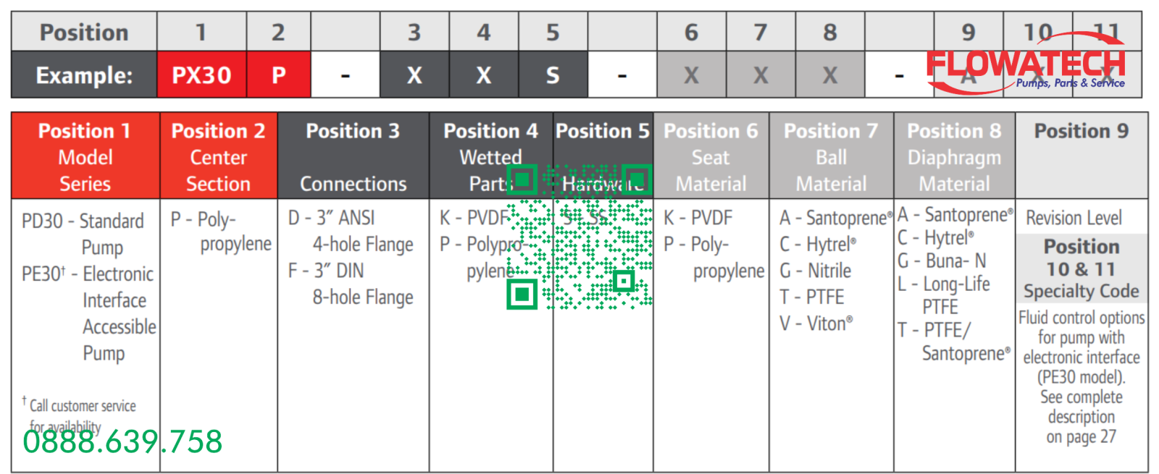Click the Position 3 Connections header
Image resolution: width=1159 pixels, height=474 pixels.
(x=353, y=156)
